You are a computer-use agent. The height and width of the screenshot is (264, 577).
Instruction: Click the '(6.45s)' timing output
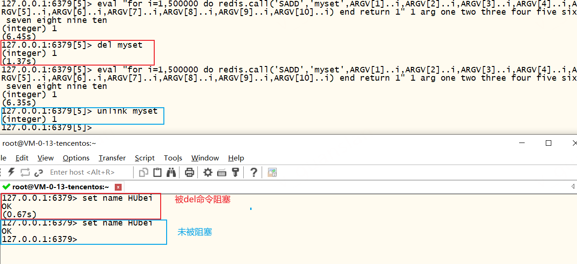[x=19, y=36]
